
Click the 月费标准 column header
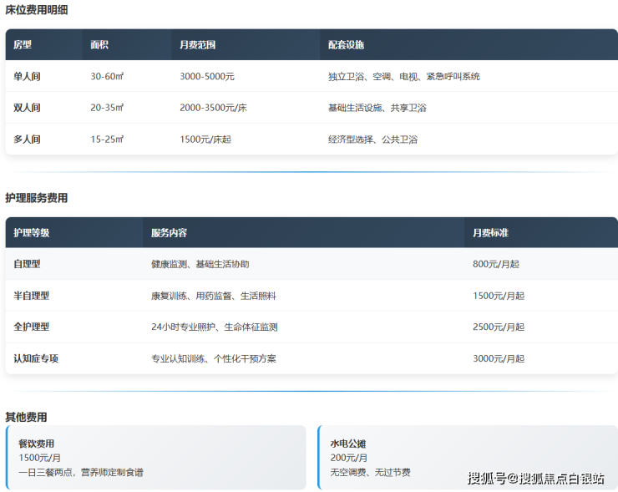490,233
